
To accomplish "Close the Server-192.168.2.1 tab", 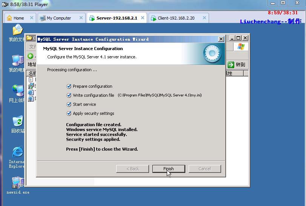I will click(x=143, y=18).
